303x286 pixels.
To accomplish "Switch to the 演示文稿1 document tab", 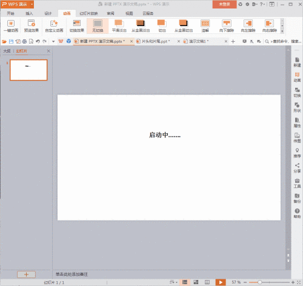I will point(199,41).
